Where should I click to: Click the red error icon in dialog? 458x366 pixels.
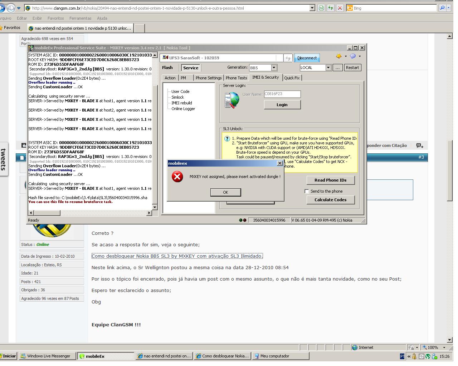[x=177, y=177]
